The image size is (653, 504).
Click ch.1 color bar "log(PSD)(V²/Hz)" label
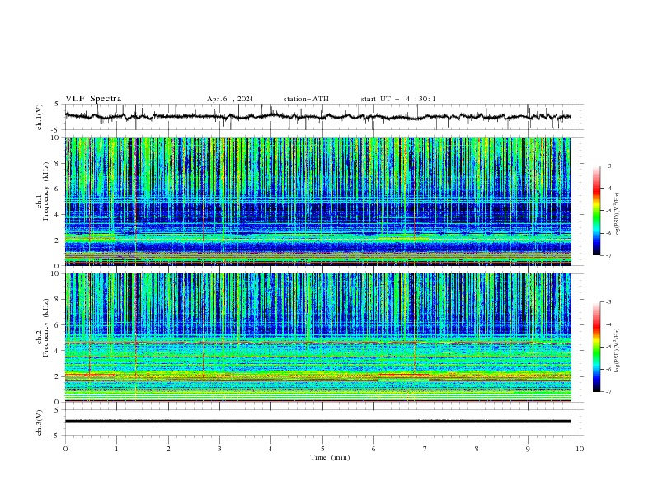(x=618, y=215)
